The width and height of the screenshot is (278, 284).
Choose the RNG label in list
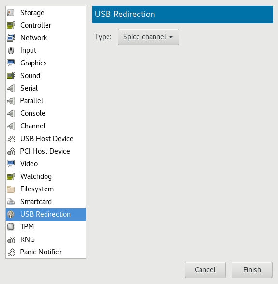[x=28, y=239]
